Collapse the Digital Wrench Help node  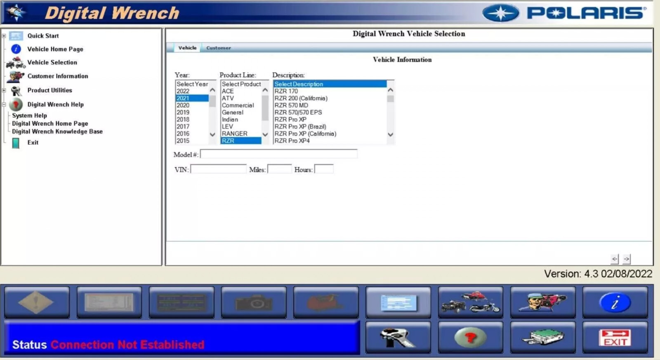click(x=4, y=104)
